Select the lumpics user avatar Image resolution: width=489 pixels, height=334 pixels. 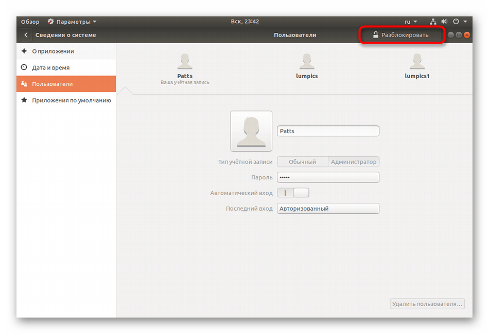click(307, 62)
